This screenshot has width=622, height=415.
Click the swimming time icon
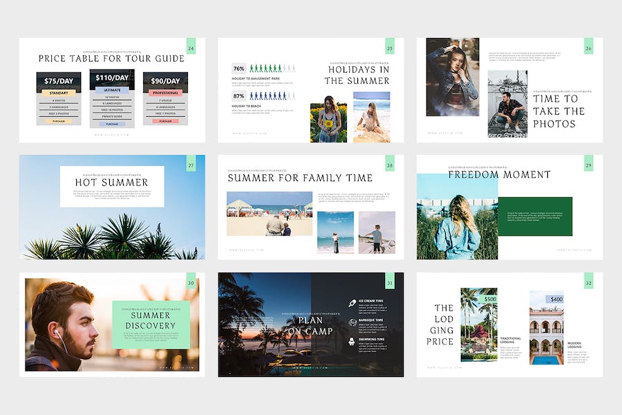352,341
